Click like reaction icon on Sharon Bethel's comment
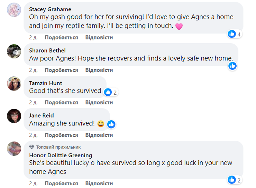This screenshot has height=188, width=256. tap(232, 66)
